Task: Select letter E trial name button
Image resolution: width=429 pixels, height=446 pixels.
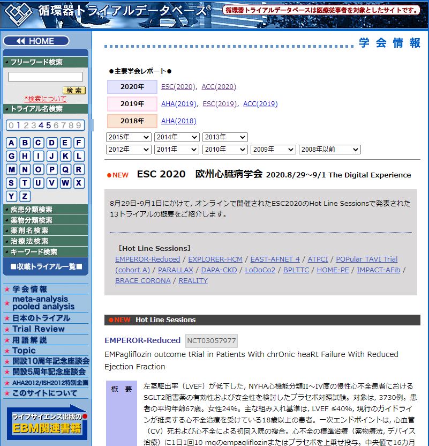Action: tap(65, 143)
